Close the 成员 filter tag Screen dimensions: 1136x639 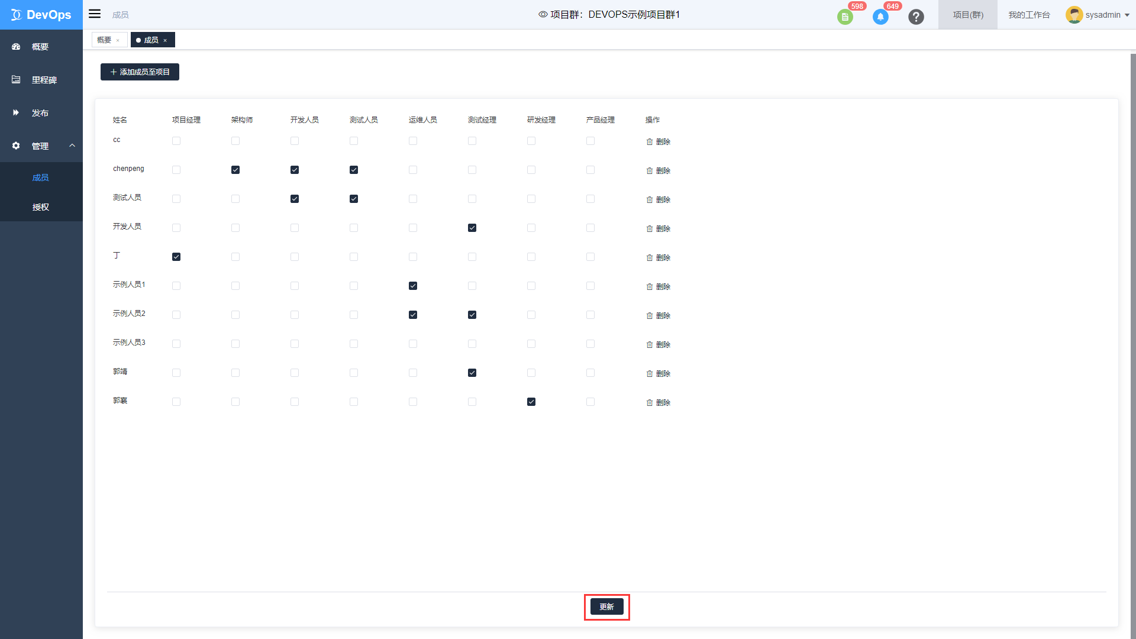point(166,40)
